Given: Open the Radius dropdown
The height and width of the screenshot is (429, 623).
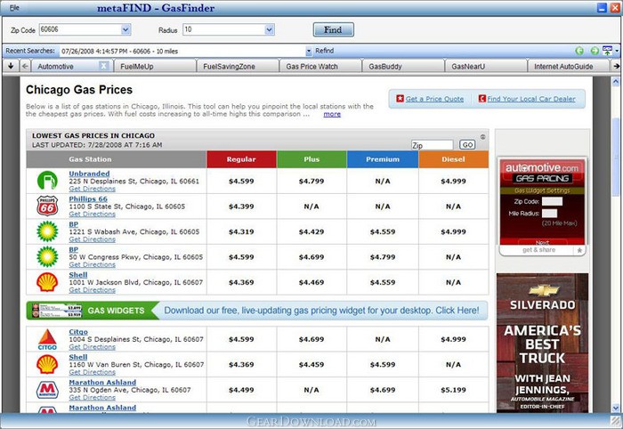Looking at the screenshot, I should coord(269,29).
